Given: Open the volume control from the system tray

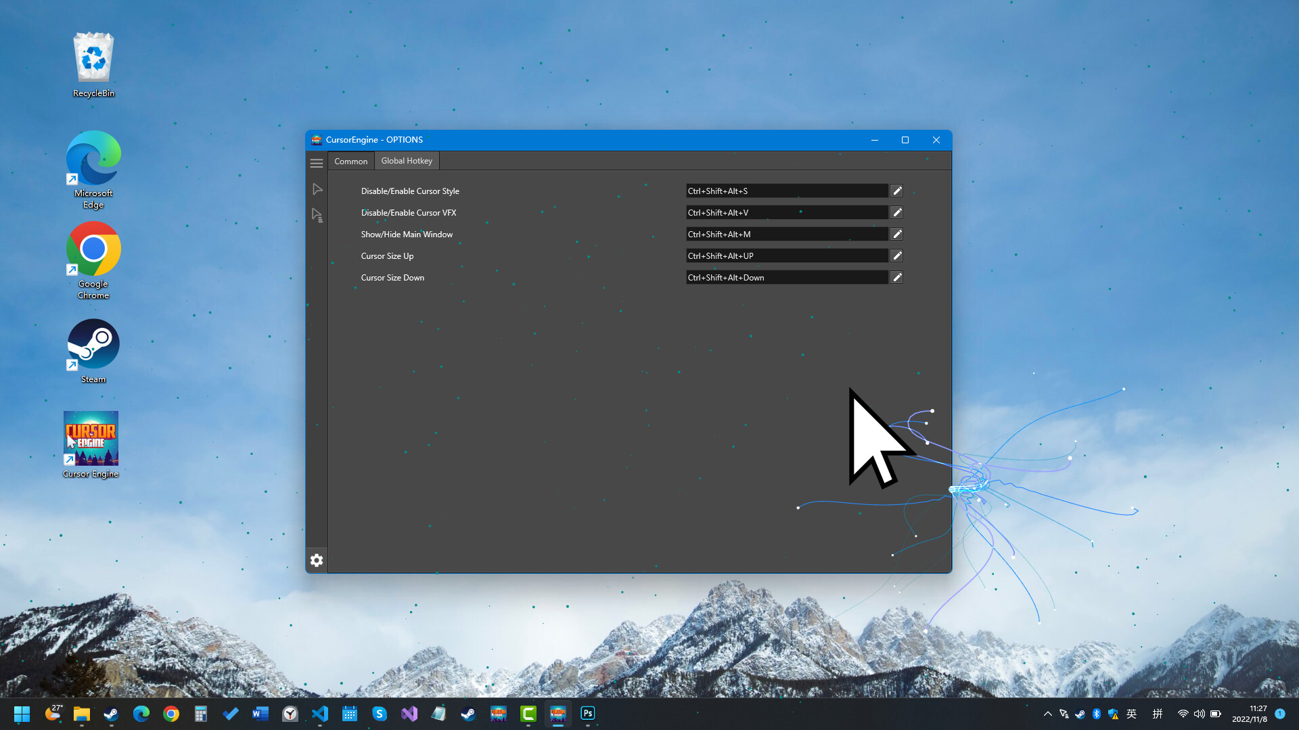Looking at the screenshot, I should pyautogui.click(x=1200, y=713).
